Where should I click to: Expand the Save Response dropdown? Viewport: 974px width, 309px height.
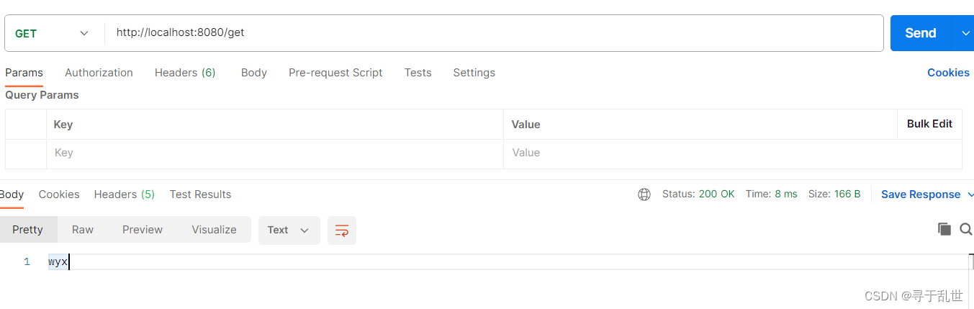click(x=970, y=194)
